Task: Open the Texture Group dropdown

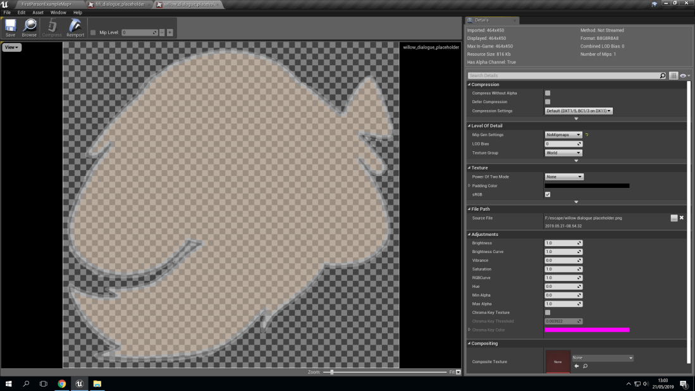Action: (563, 152)
